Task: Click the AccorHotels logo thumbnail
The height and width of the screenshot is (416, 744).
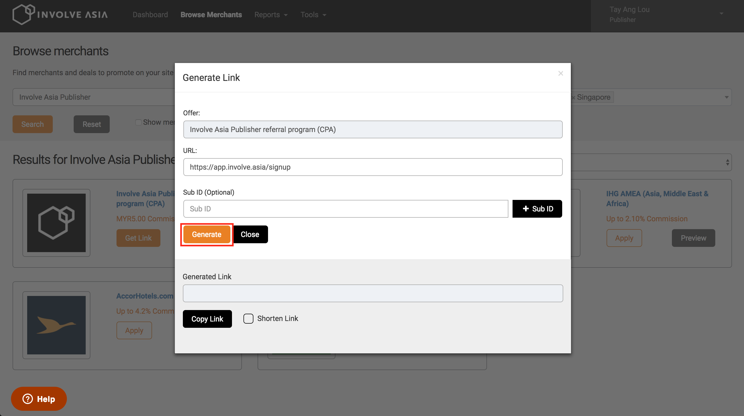Action: 56,325
